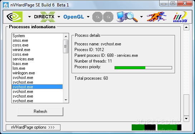The height and width of the screenshot is (134, 195).
Task: Click main panel scroll up arrow
Action: 186,27
